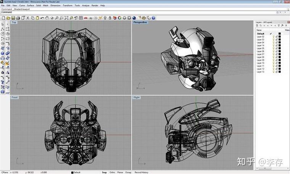Toggle Layer 13 visibility light bulb
The height and width of the screenshot is (174, 290).
[x=273, y=72]
